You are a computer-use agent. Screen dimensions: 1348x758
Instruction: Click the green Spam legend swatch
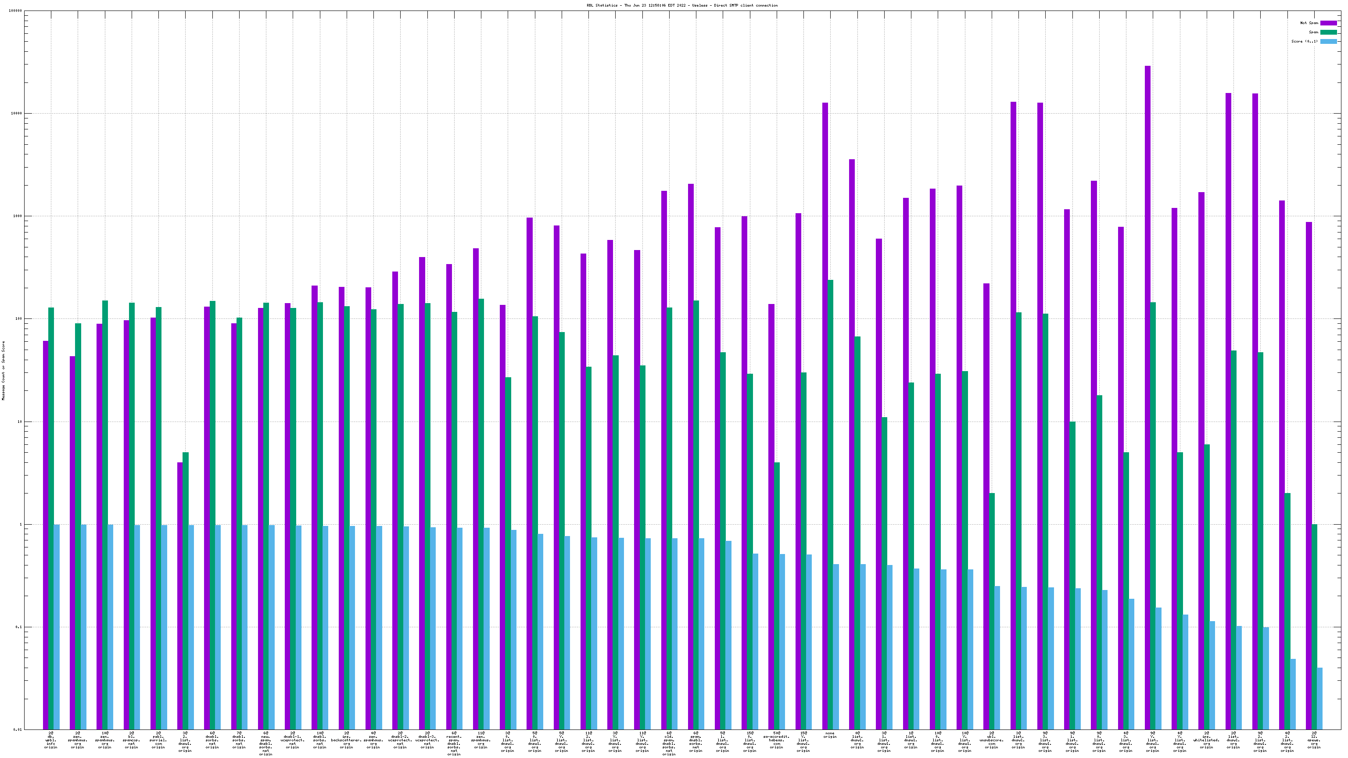click(1328, 32)
